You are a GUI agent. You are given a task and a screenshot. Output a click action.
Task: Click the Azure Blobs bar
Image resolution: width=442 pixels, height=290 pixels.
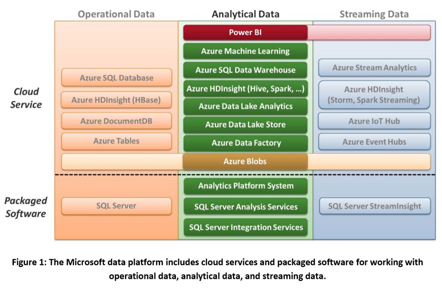click(245, 161)
